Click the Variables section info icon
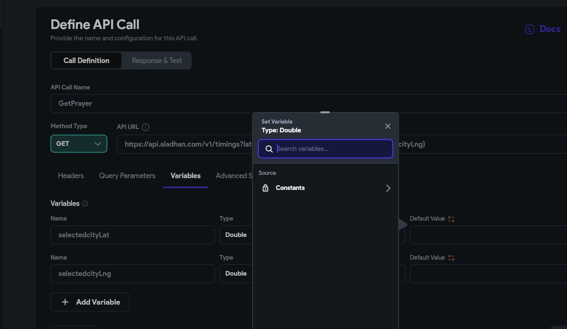567x329 pixels. [85, 204]
